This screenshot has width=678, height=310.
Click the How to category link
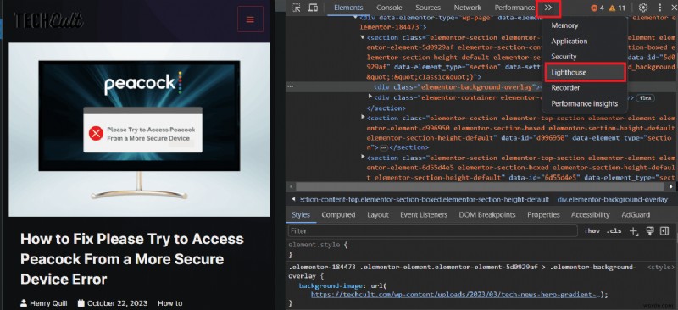point(170,303)
